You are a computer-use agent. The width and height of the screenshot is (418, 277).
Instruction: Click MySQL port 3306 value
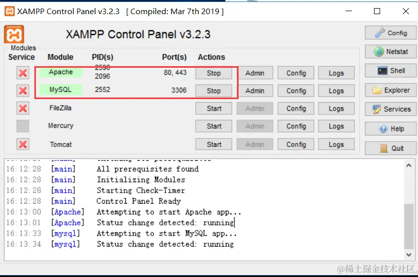coord(179,90)
